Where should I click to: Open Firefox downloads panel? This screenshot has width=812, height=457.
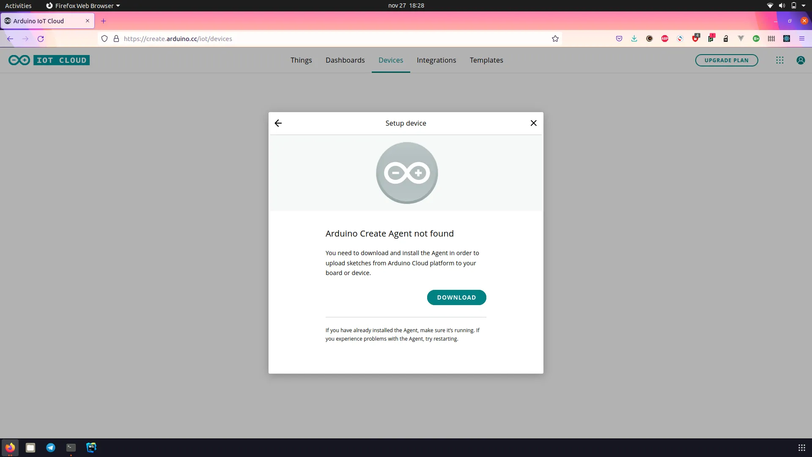(634, 39)
